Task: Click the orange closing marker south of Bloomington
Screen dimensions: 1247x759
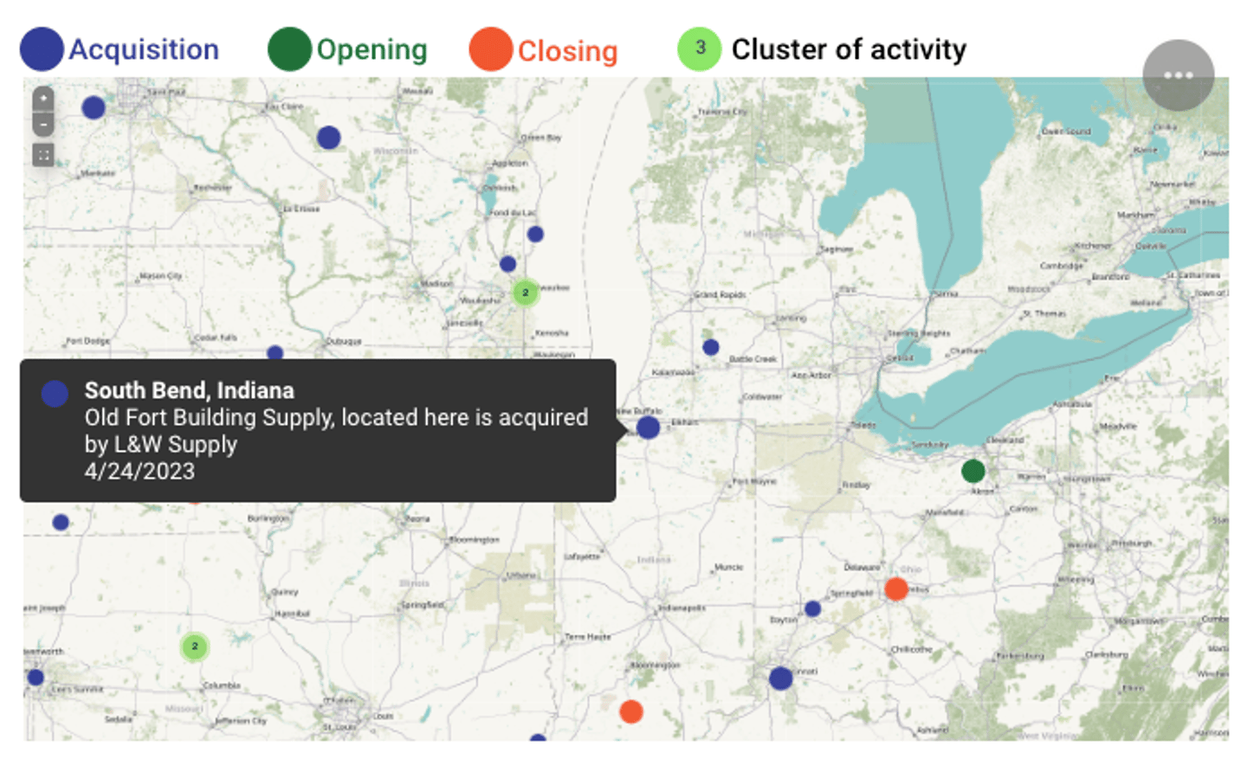Action: 631,711
